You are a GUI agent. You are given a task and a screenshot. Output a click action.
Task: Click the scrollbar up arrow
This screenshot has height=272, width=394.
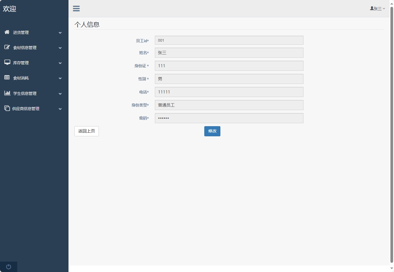coord(392,3)
